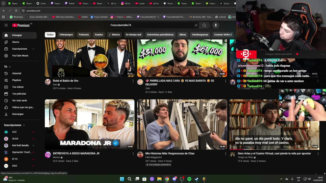Open the El 13 channel subscription
Image resolution: width=326 pixels, height=183 pixels.
[x=19, y=159]
